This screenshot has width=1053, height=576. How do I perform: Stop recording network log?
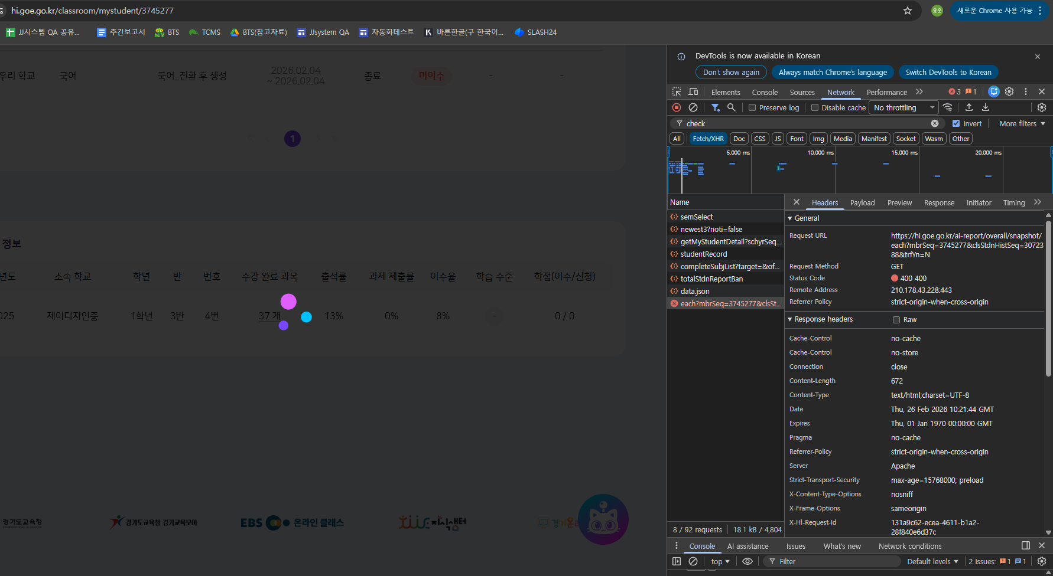point(677,107)
